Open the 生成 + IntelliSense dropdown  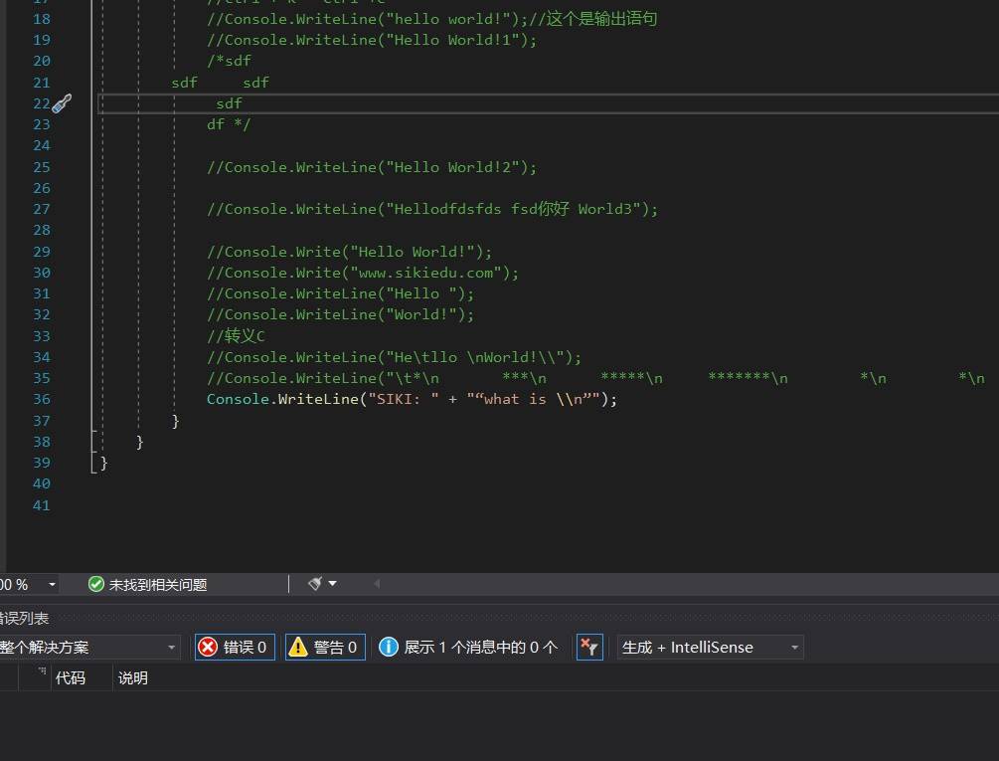pyautogui.click(x=711, y=648)
